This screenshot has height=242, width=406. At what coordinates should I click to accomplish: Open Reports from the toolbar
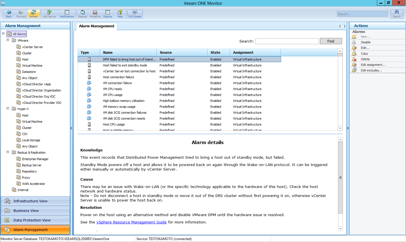coord(83,14)
